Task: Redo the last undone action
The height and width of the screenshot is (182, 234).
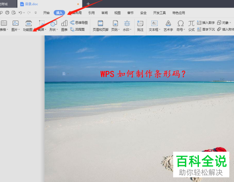Action: (x=29, y=13)
